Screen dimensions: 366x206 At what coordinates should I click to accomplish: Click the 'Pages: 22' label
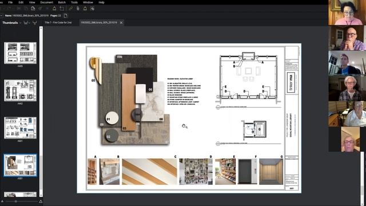click(55, 15)
